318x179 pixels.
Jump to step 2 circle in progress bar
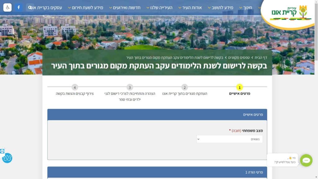(184, 87)
